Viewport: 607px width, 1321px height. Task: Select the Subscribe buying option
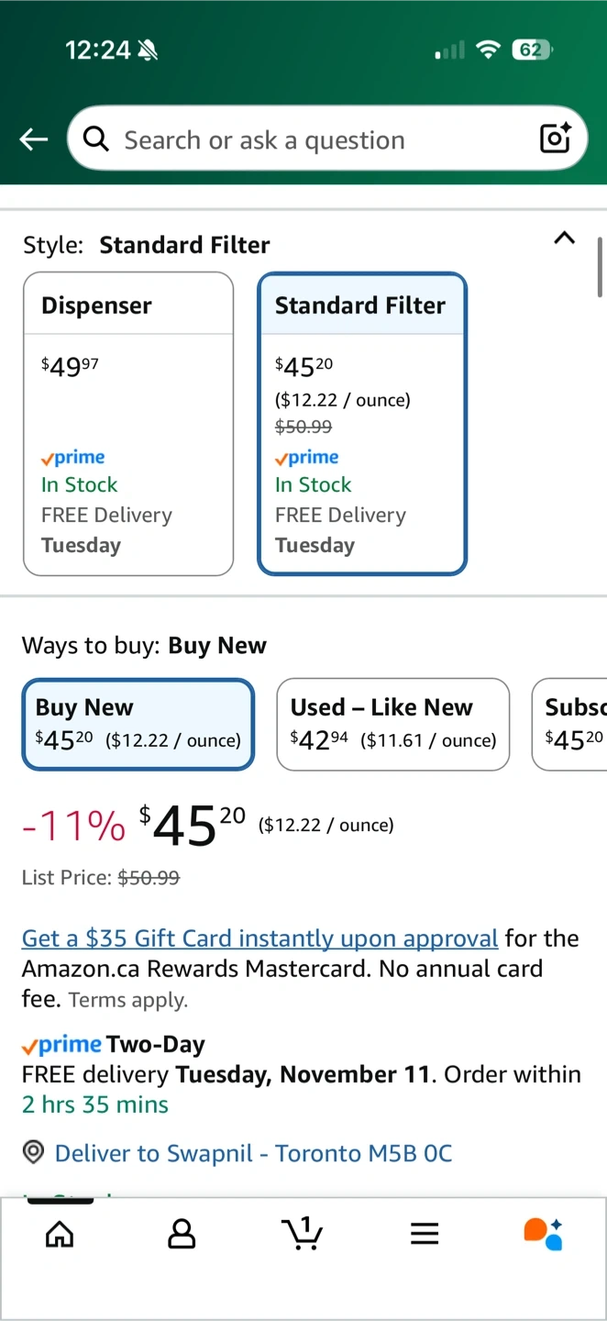pyautogui.click(x=570, y=724)
